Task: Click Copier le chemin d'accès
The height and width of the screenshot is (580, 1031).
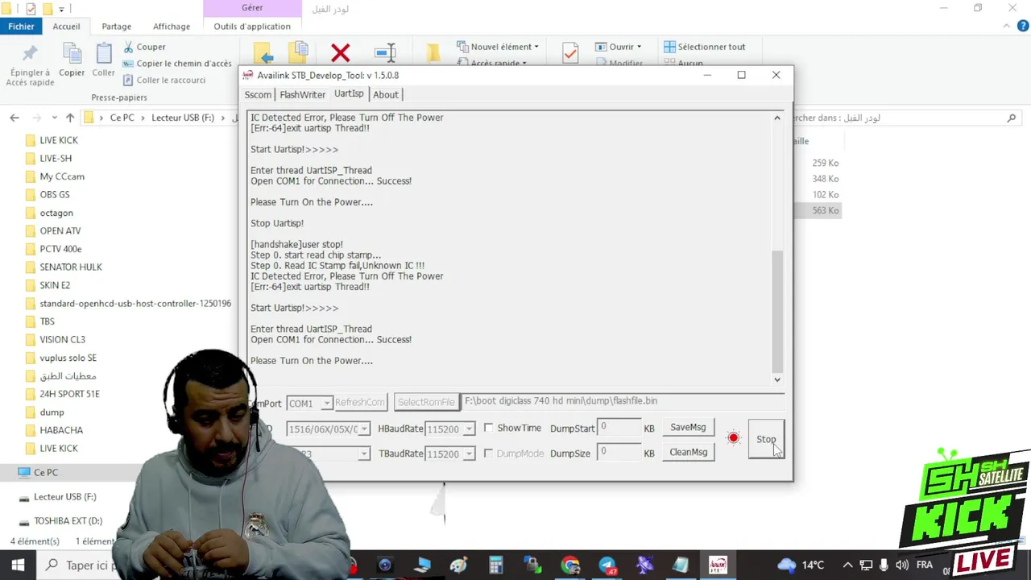Action: [x=177, y=64]
